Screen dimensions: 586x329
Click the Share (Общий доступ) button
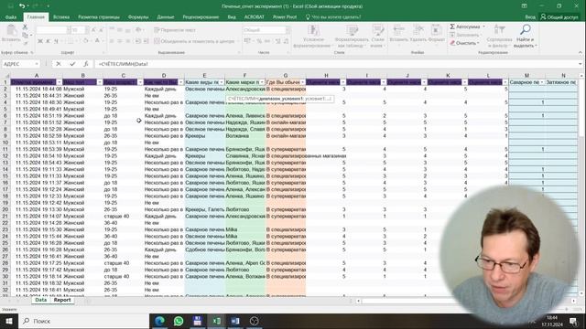559,17
